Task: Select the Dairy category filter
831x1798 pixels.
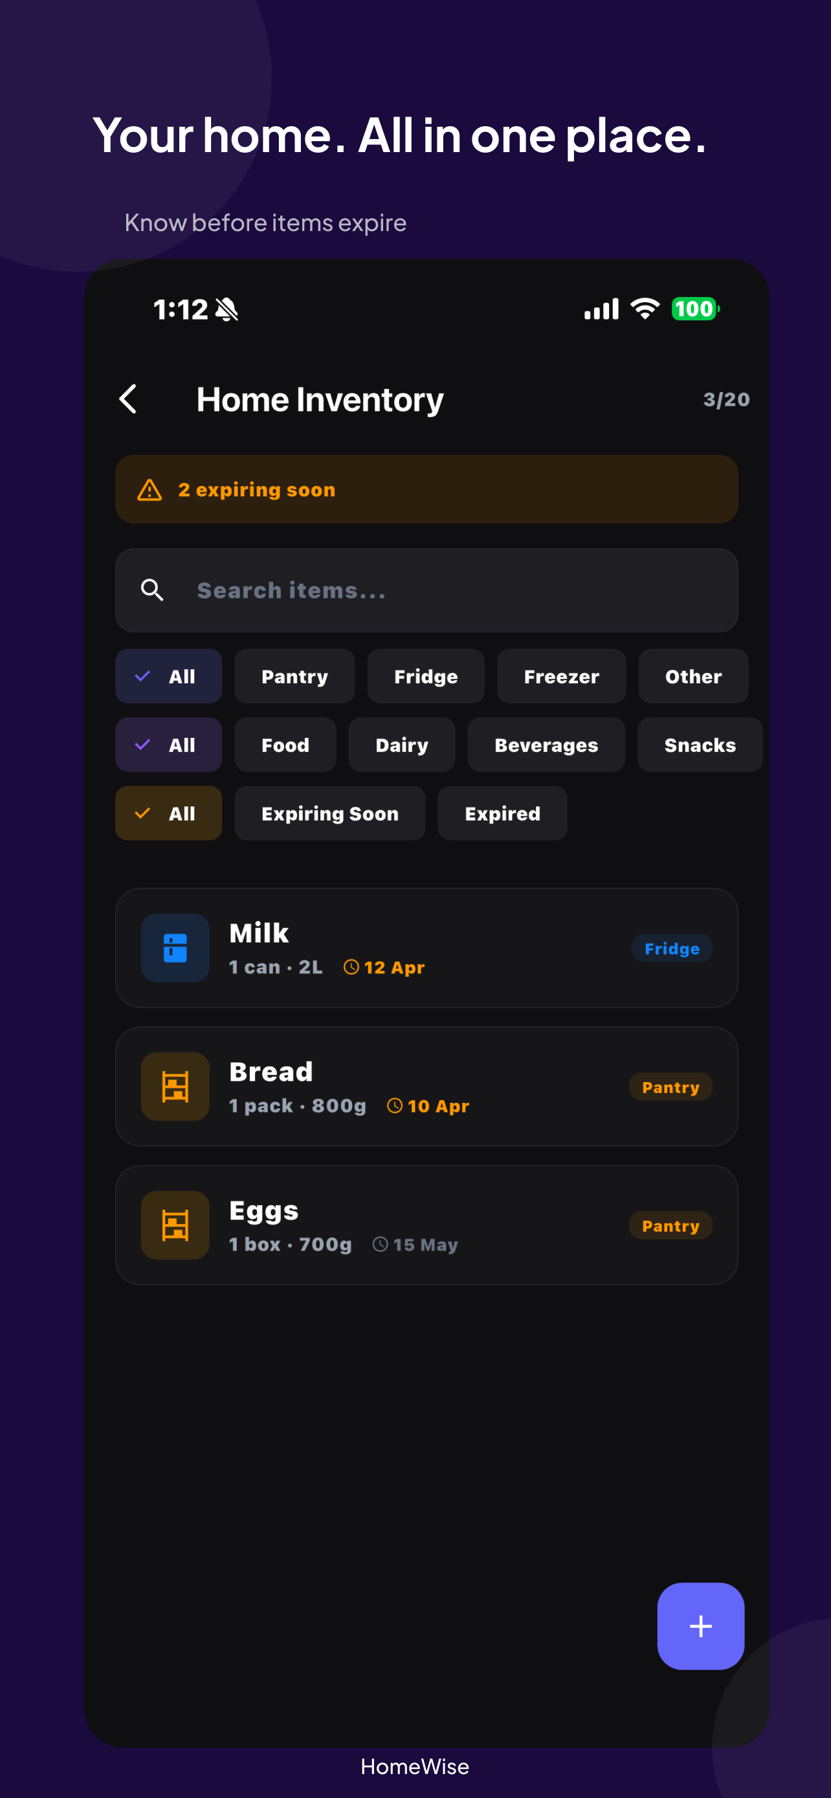Action: [401, 745]
